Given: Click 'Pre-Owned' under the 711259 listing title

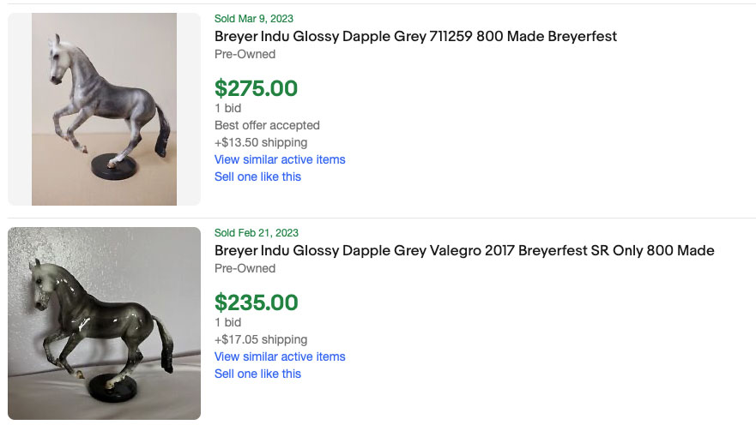Looking at the screenshot, I should (x=245, y=54).
